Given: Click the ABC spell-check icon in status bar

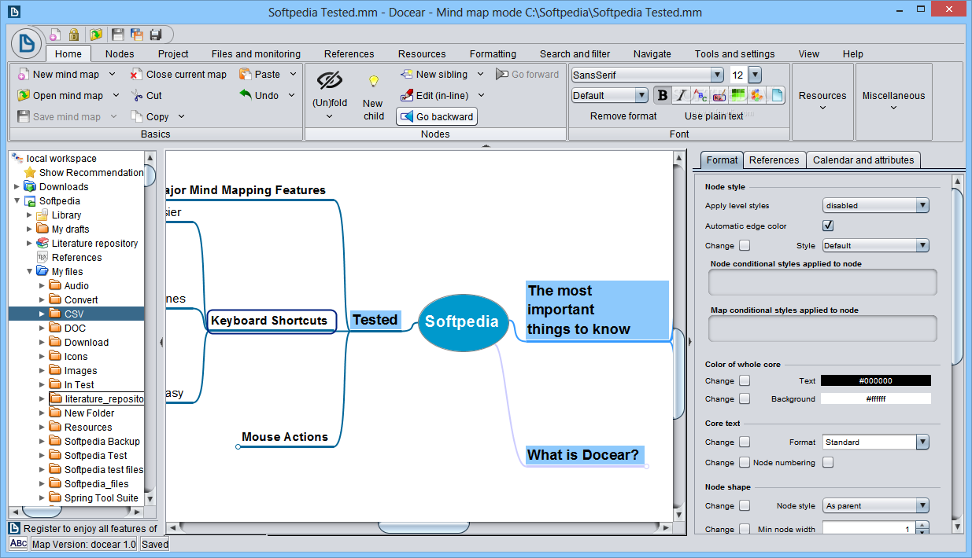Looking at the screenshot, I should tap(18, 543).
